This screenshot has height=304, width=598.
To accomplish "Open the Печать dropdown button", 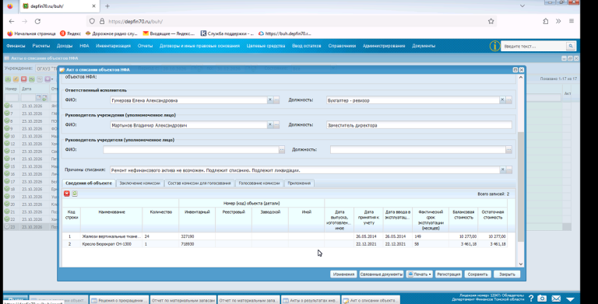I will click(x=419, y=274).
